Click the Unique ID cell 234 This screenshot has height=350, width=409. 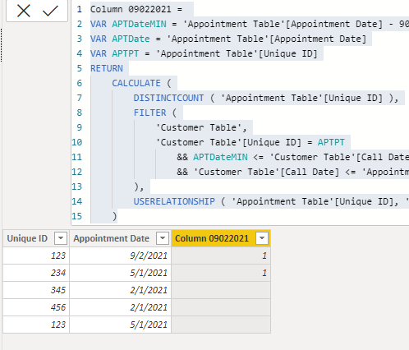36,273
